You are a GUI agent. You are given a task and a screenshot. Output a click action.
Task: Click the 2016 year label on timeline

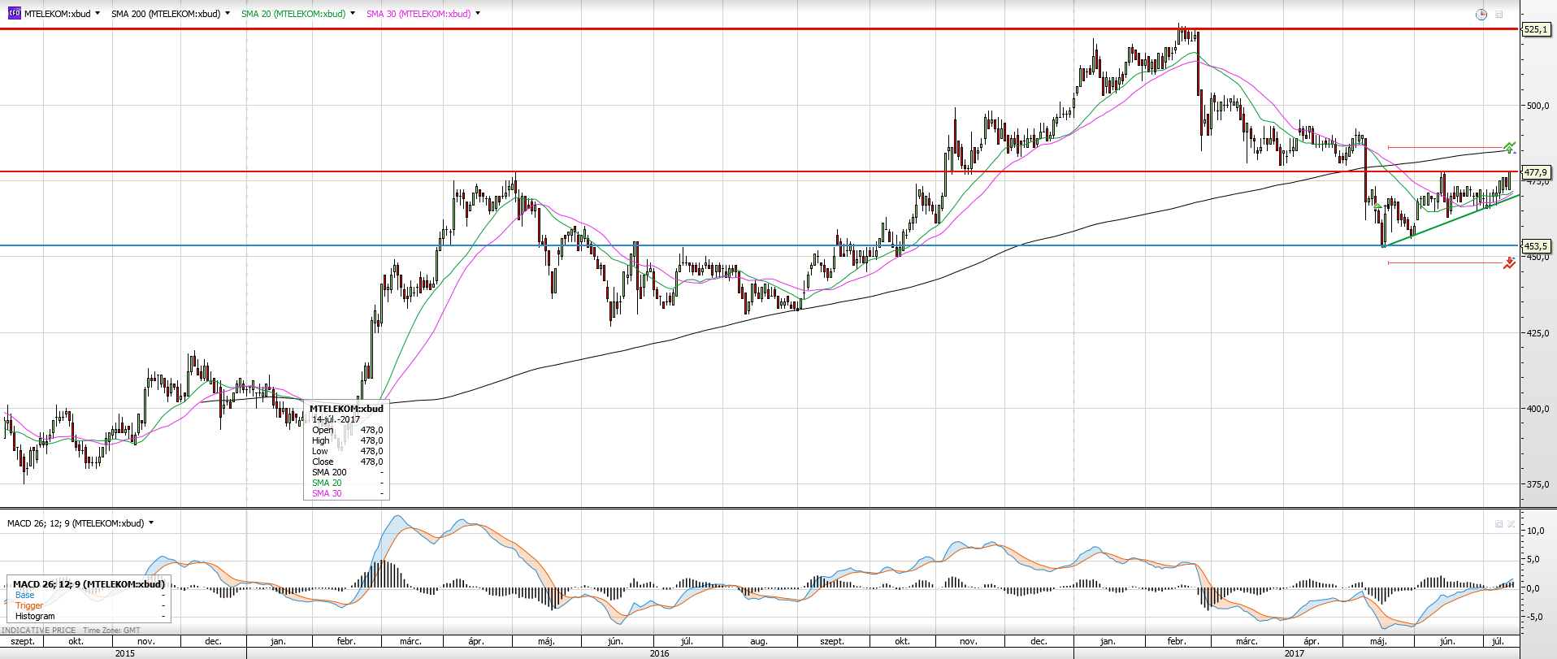660,653
